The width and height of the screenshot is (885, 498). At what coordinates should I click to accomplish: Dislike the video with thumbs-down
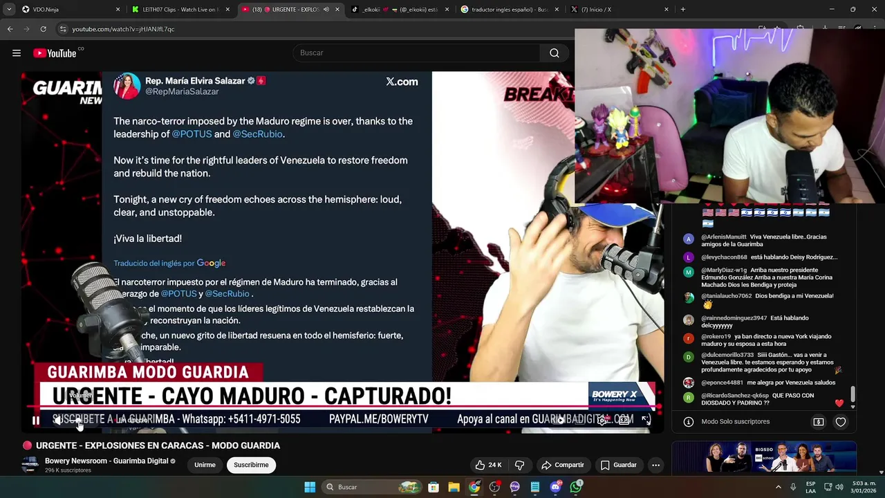pos(519,465)
